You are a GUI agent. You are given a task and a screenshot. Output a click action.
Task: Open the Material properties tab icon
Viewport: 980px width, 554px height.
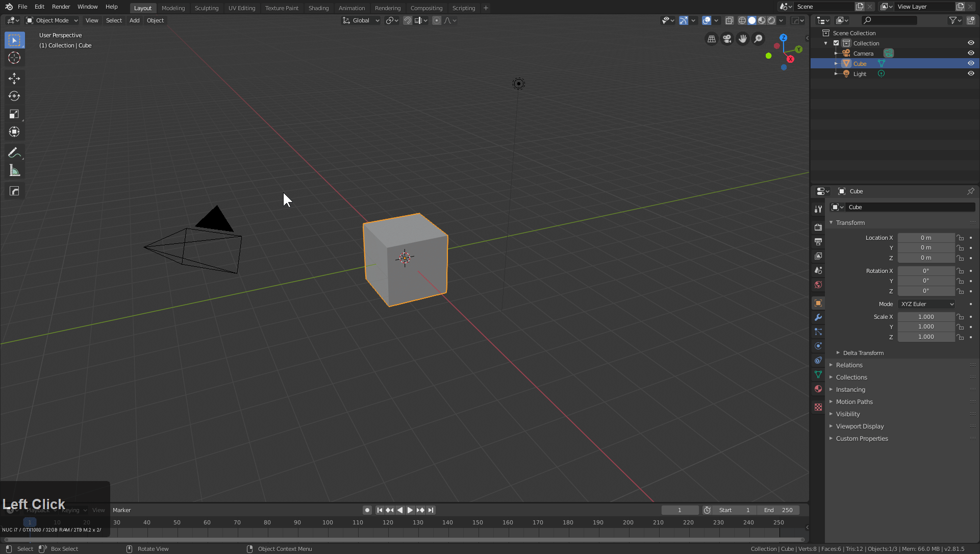(x=818, y=389)
